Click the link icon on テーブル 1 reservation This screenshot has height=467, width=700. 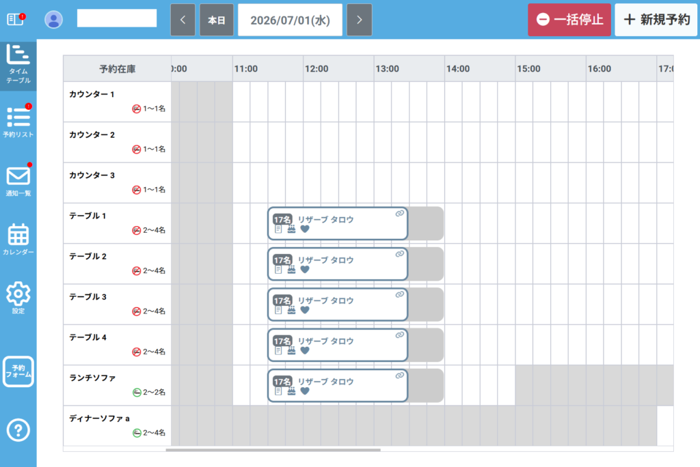[x=399, y=213]
